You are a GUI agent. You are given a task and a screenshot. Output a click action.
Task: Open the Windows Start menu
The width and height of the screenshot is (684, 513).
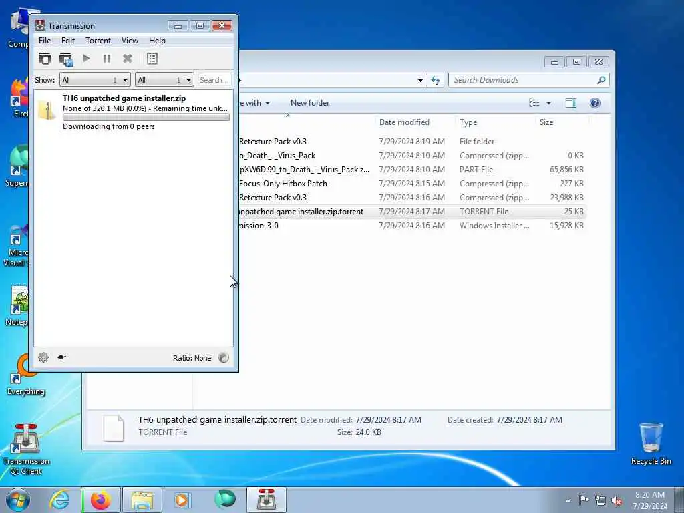[17, 500]
